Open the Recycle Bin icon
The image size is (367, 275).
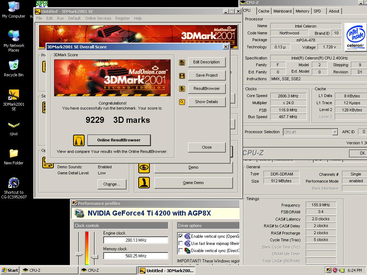(14, 68)
